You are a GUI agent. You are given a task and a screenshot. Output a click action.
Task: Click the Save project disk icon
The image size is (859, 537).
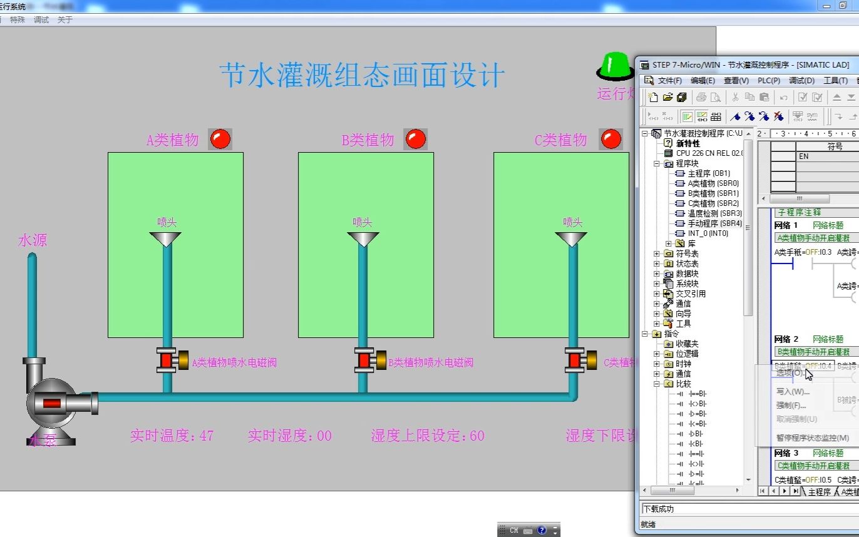(x=682, y=97)
